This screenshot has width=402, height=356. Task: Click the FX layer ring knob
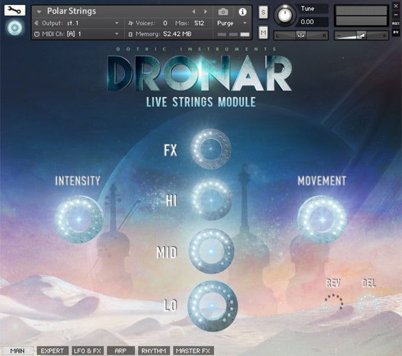211,149
